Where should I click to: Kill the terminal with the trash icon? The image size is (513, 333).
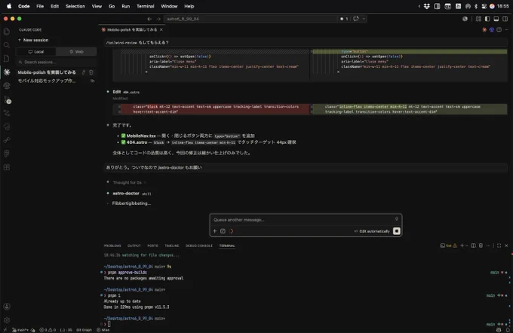tap(481, 246)
